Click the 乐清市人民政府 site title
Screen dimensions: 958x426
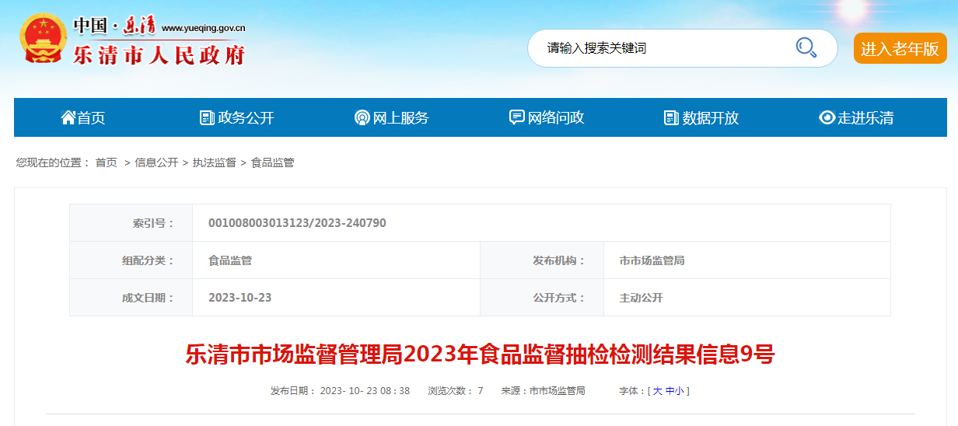[159, 54]
